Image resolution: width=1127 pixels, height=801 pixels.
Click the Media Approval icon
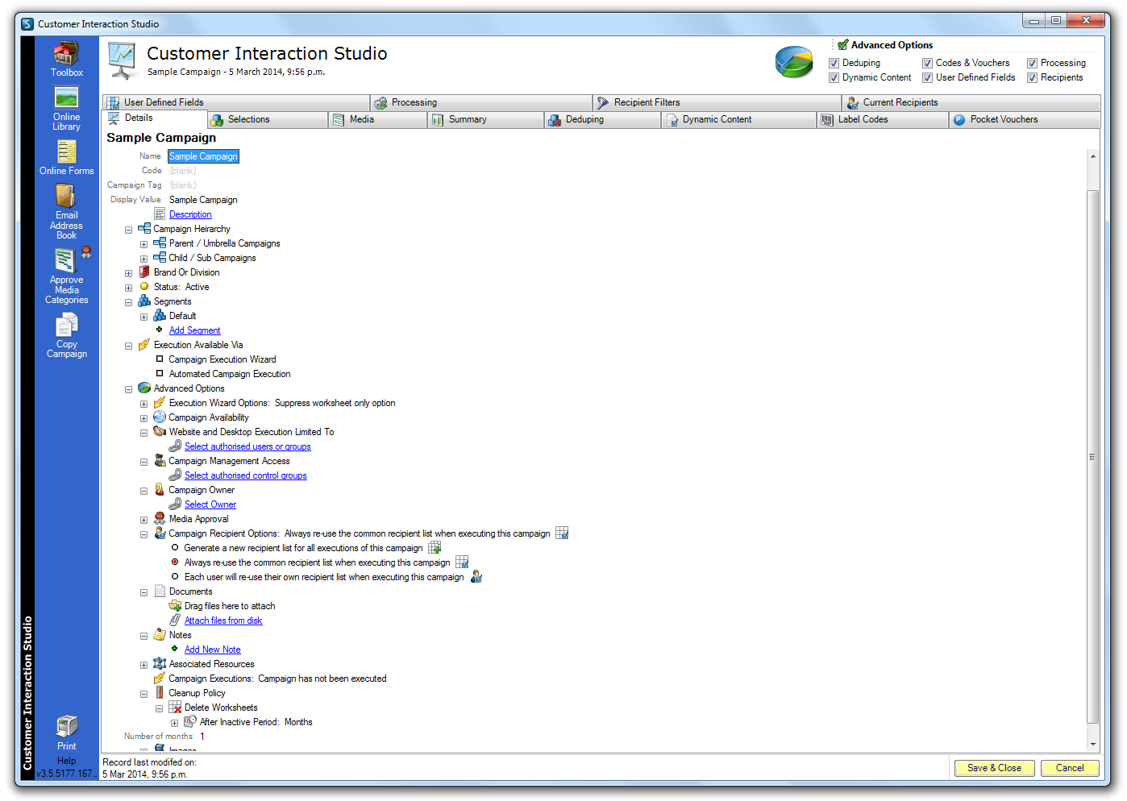coord(160,519)
